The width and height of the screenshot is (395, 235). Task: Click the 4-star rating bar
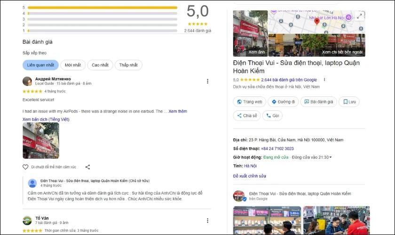pyautogui.click(x=103, y=13)
